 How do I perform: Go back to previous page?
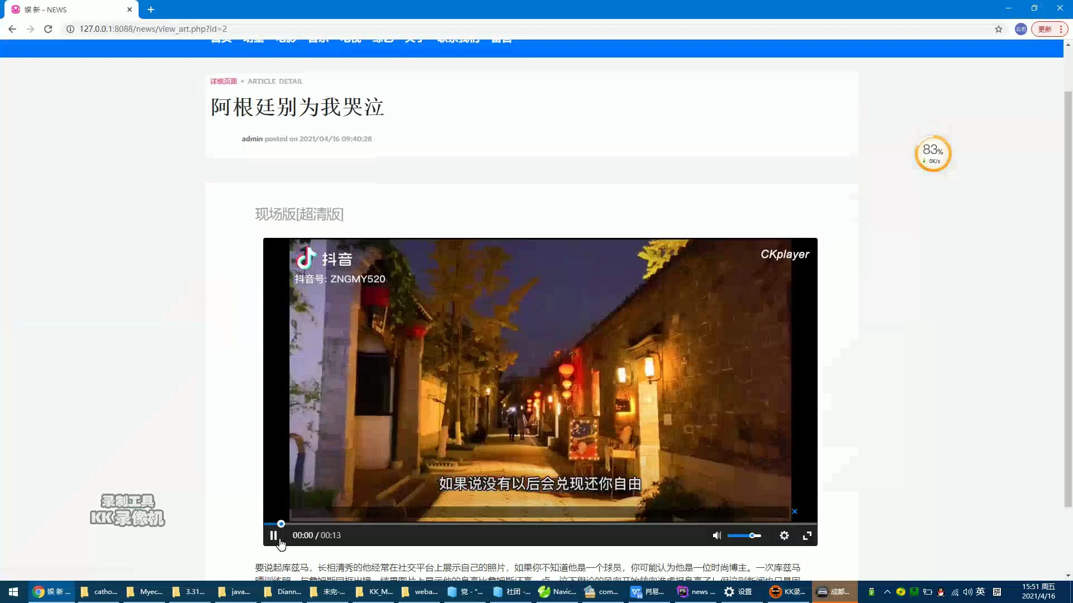(12, 29)
